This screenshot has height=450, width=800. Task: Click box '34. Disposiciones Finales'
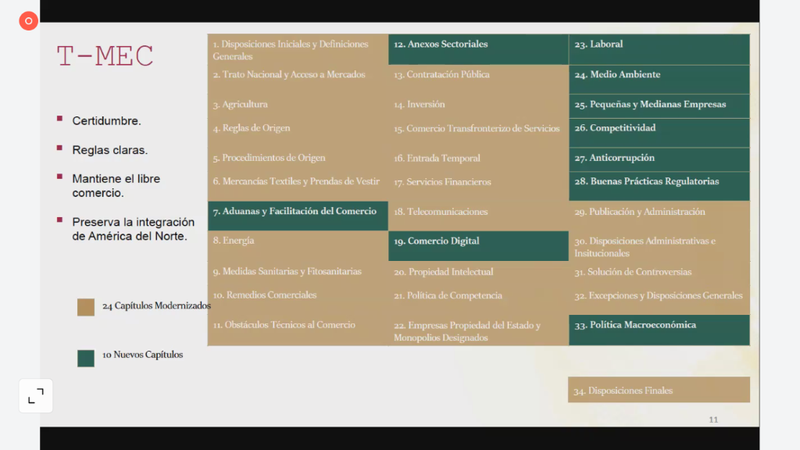pyautogui.click(x=659, y=390)
